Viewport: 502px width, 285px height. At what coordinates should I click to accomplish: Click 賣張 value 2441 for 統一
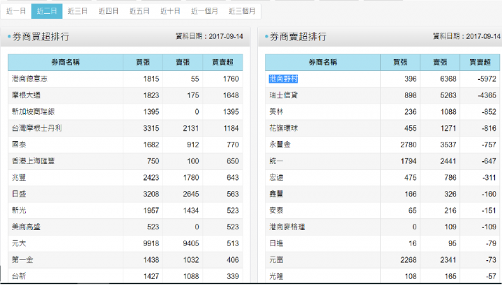448,161
